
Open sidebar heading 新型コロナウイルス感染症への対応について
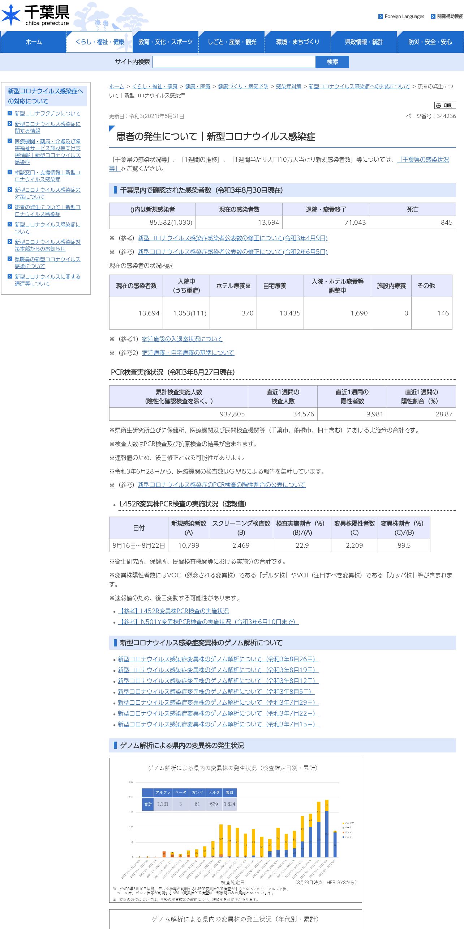pyautogui.click(x=46, y=96)
